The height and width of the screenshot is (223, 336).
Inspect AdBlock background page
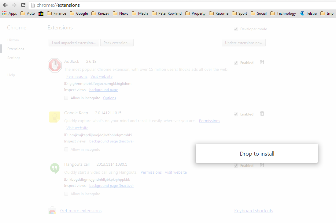104,90
